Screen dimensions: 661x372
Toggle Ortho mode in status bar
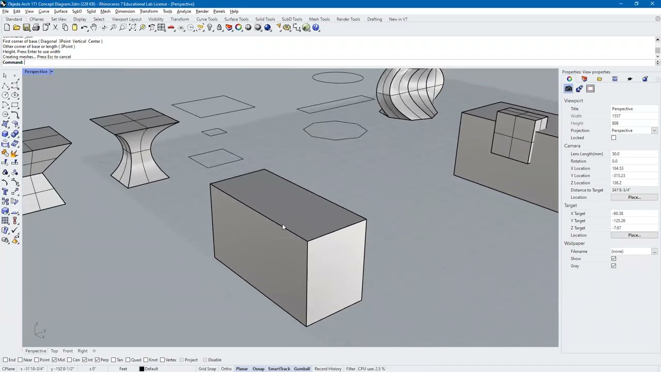(226, 369)
